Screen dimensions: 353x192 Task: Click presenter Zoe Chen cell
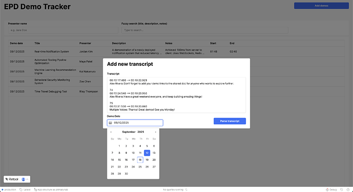click(x=85, y=81)
